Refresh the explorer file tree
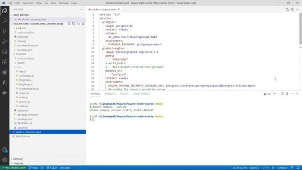The width and height of the screenshot is (302, 170). point(78,24)
